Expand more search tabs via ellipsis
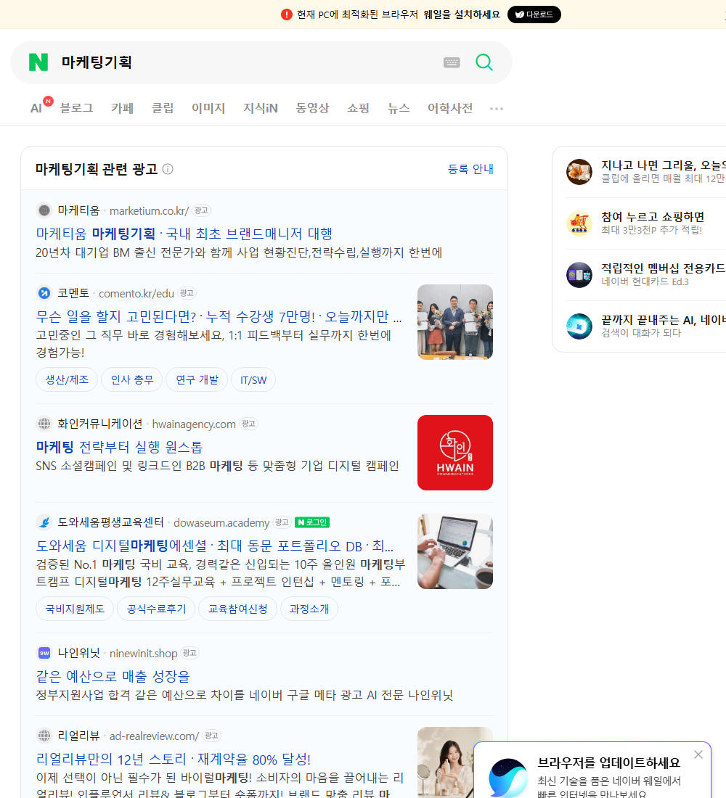This screenshot has width=726, height=798. point(497,108)
